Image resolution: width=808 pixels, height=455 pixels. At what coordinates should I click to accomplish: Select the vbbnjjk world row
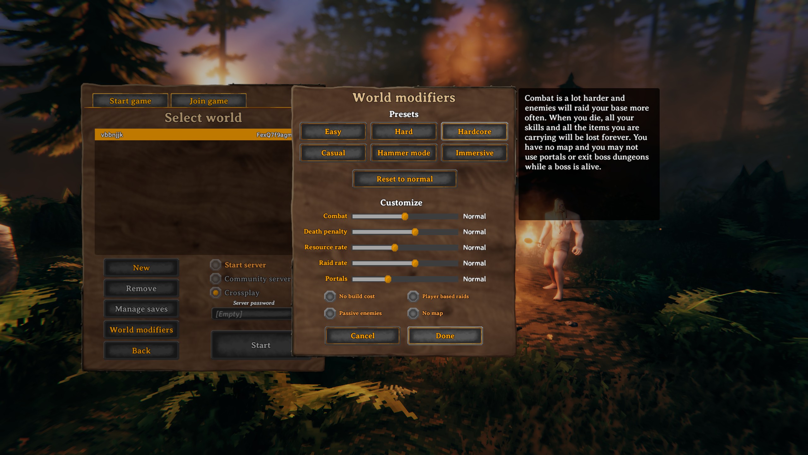193,135
